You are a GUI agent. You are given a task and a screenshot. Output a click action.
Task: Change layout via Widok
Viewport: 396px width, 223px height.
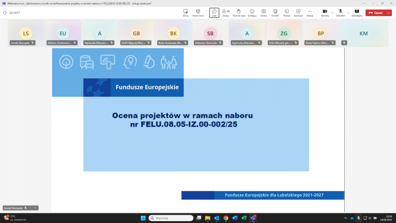pos(264,13)
